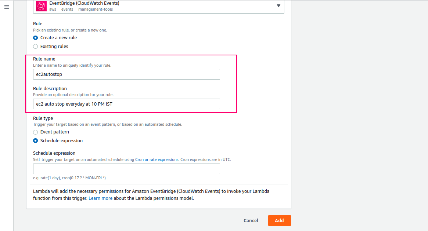Open the Cron or rate expressions link
The width and height of the screenshot is (428, 231).
[157, 159]
